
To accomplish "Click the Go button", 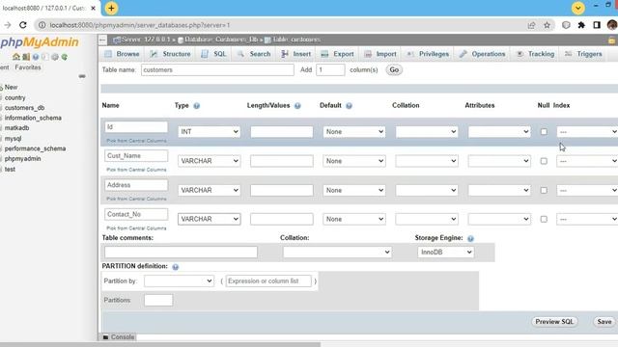I will point(394,70).
